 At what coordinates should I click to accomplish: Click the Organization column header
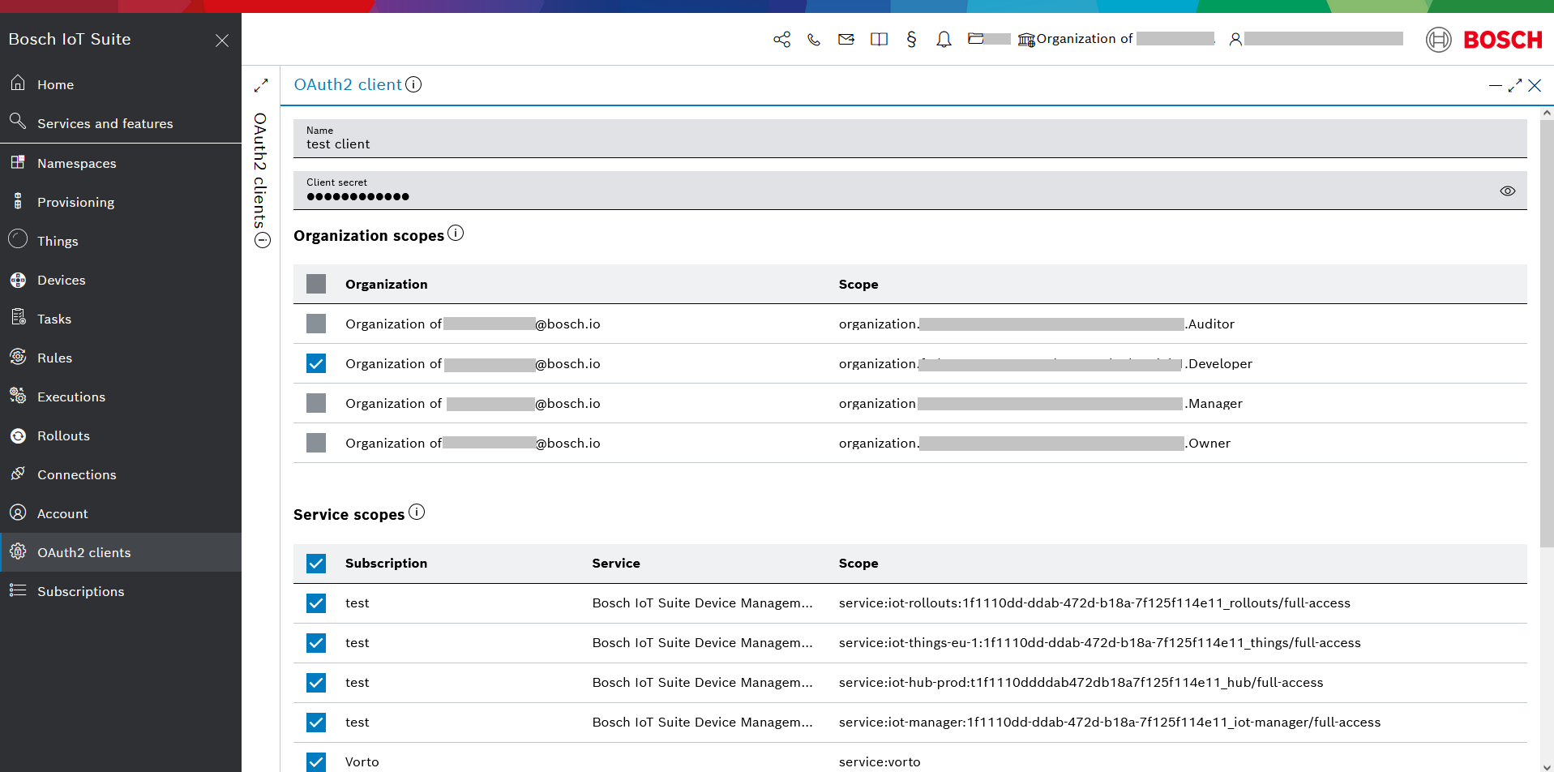pyautogui.click(x=386, y=284)
